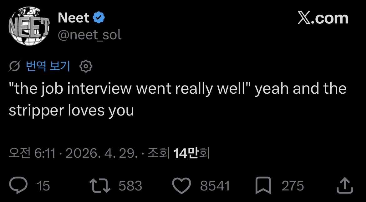This screenshot has height=202, width=366.
Task: Click the Neet display name
Action: (74, 18)
